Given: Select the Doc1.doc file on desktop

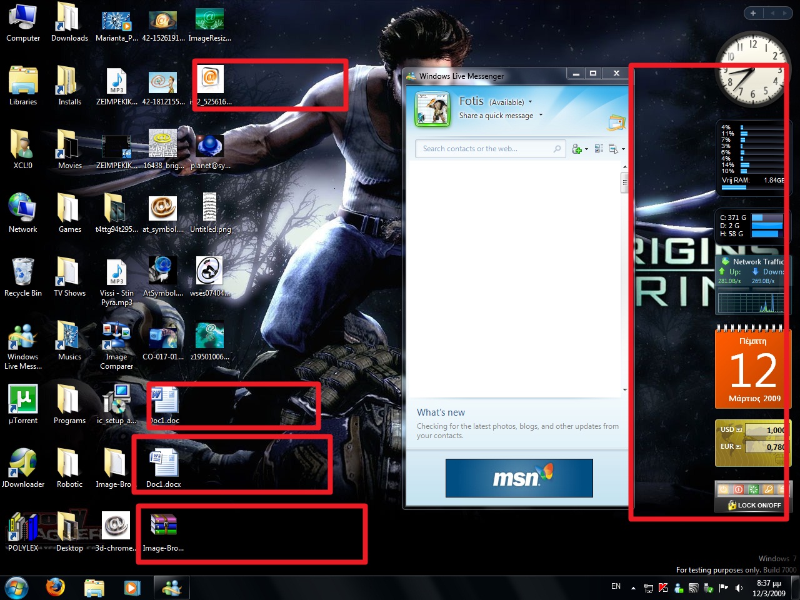Looking at the screenshot, I should tap(164, 405).
